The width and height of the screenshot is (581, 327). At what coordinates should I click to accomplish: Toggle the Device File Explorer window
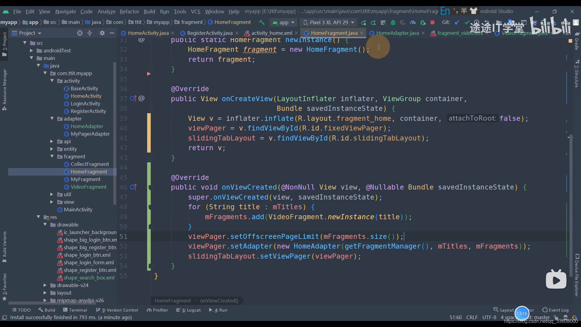tap(577, 275)
